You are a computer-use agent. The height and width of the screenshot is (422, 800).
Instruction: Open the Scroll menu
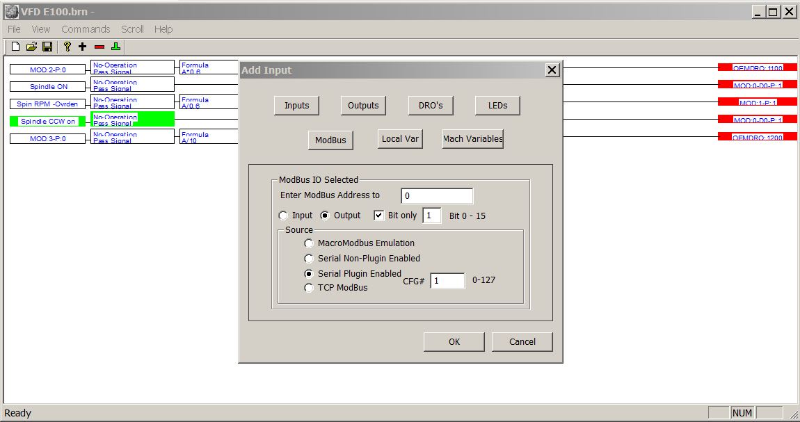tap(132, 29)
